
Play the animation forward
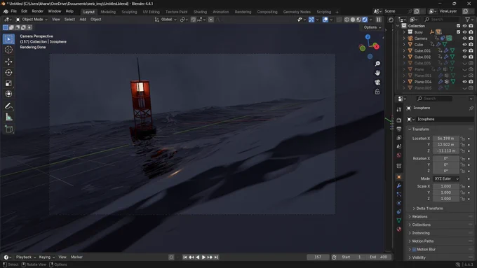tap(204, 258)
